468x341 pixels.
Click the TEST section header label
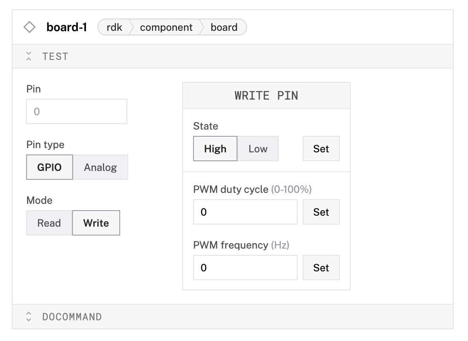pos(55,56)
